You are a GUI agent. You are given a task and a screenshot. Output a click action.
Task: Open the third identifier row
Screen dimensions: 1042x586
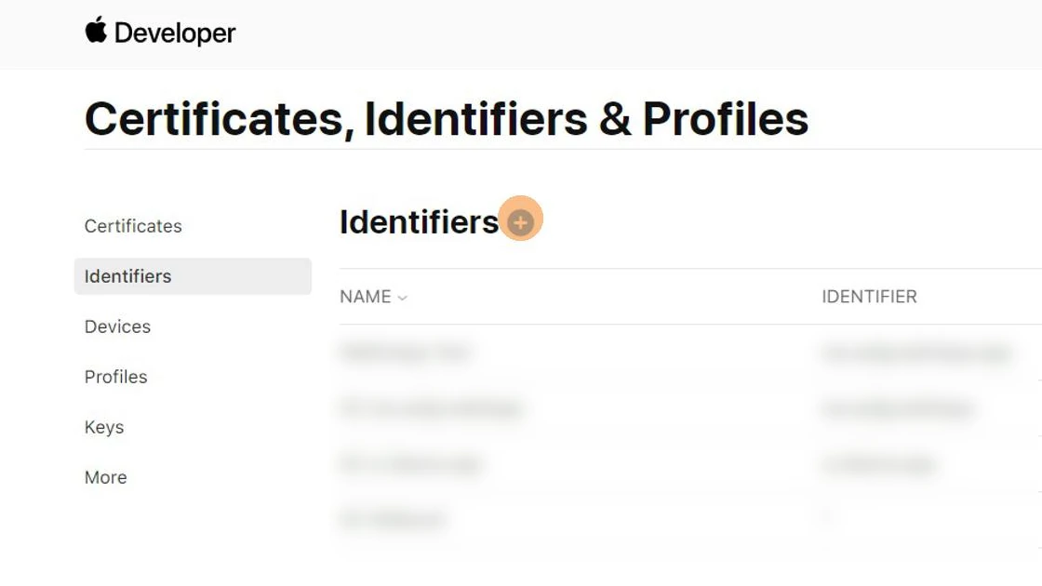411,463
